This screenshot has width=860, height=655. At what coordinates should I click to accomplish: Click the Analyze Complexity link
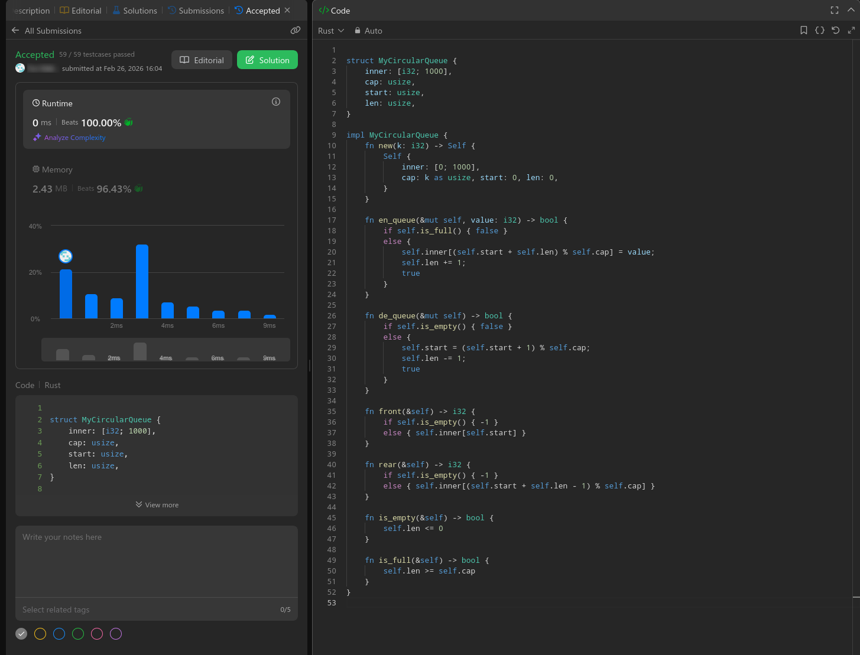click(x=74, y=138)
